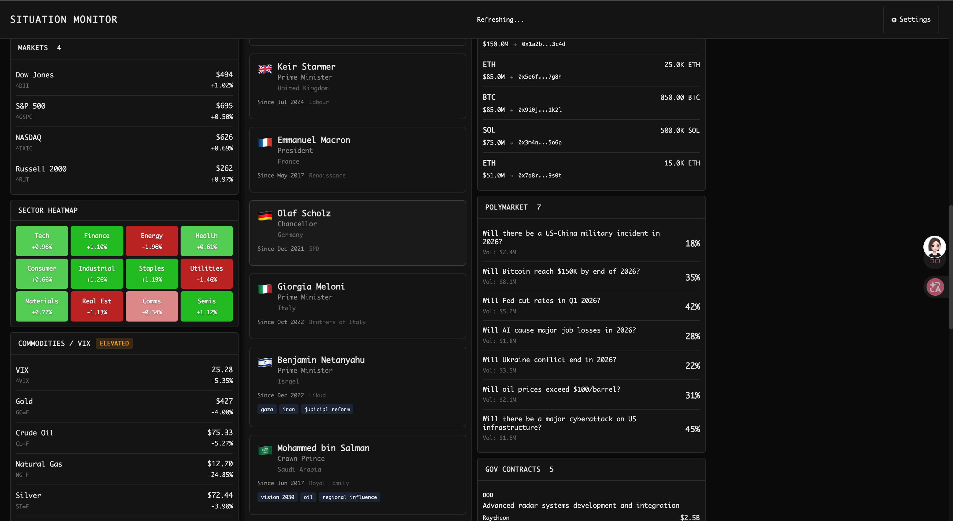Open the Bitcoin $150K Polymarket question
This screenshot has height=521, width=953.
tap(560, 272)
